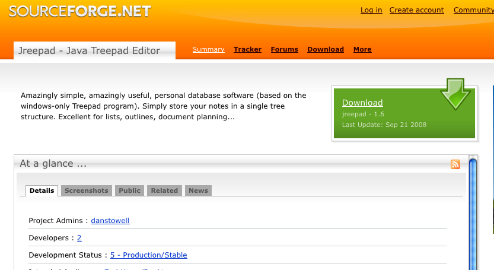Open danstowell project admin profile
This screenshot has width=494, height=270.
[x=110, y=221]
